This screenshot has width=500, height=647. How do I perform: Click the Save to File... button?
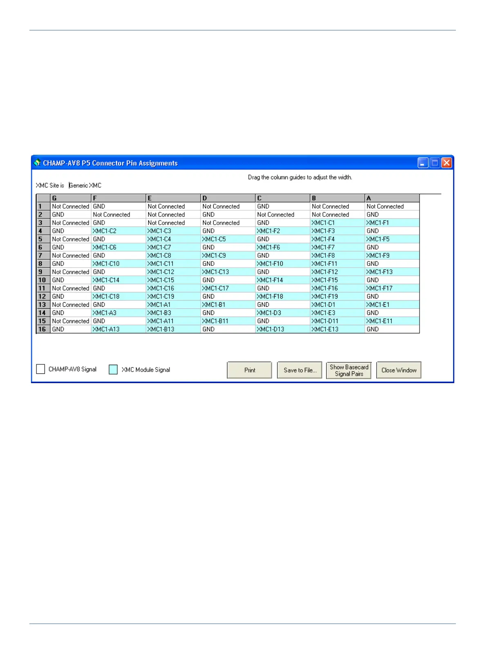pos(300,370)
